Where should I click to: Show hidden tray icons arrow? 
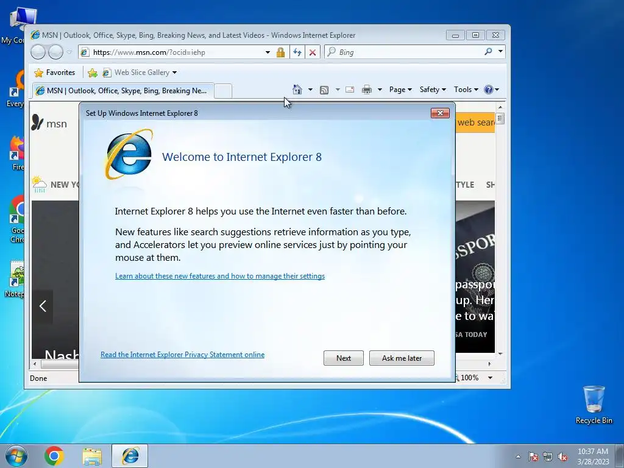[x=518, y=456]
